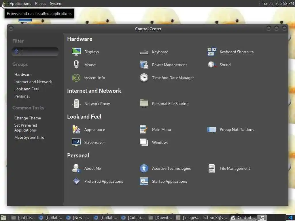The image size is (295, 221).
Task: Open the Places menu
Action: [40, 3]
